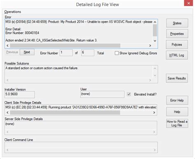Click Possible Solutions scroll up arrow
The width and height of the screenshot is (195, 159).
155,68
